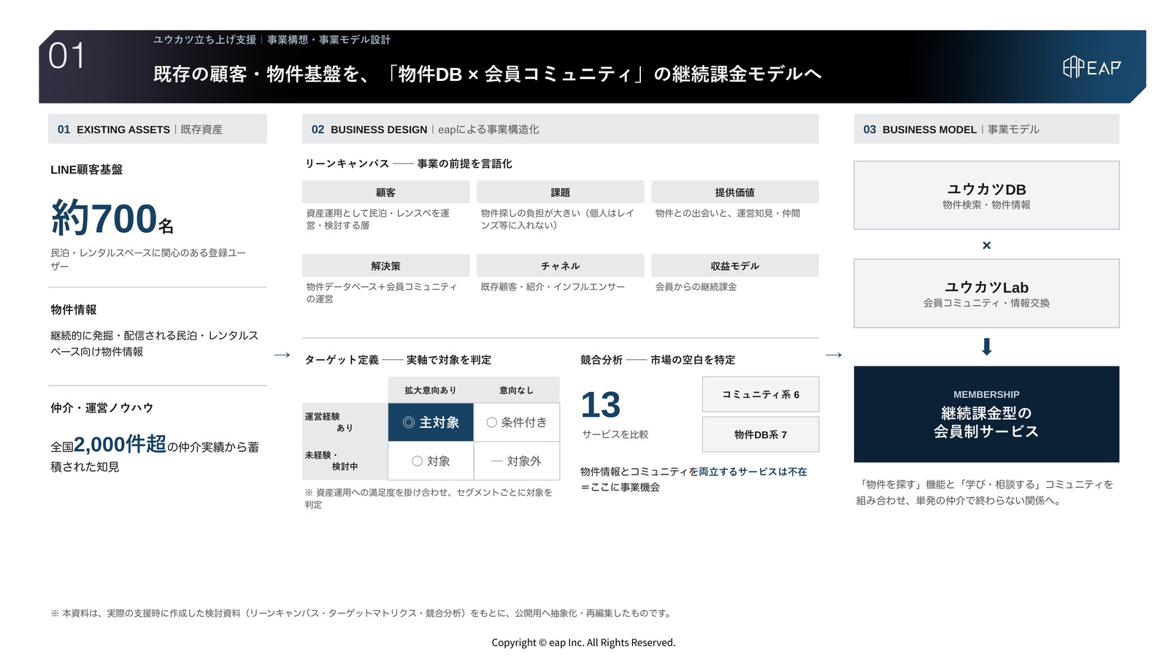Click the 物件情報 heading
1168x657 pixels.
pyautogui.click(x=74, y=310)
